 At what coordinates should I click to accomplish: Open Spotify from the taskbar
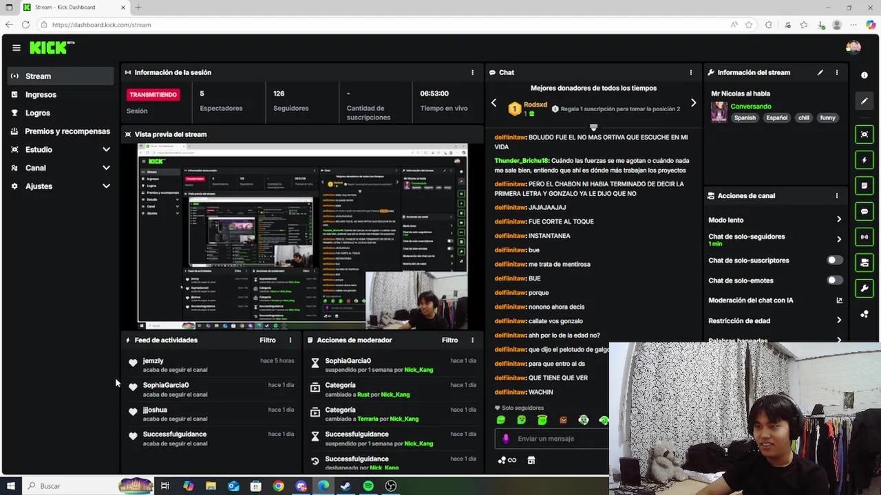pyautogui.click(x=368, y=486)
